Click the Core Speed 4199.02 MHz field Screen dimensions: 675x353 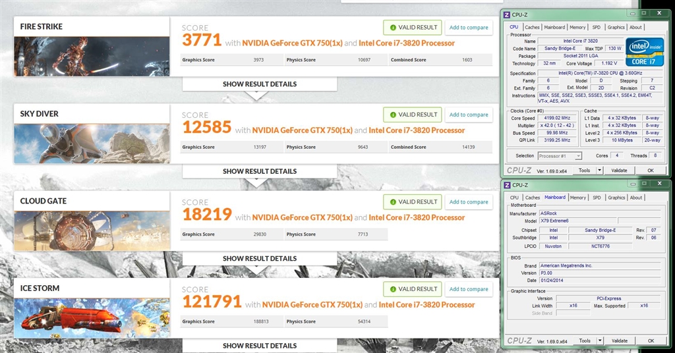(x=557, y=118)
